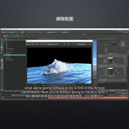Activate the highlighted Move tool
This screenshot has height=129, width=129.
coord(2,47)
